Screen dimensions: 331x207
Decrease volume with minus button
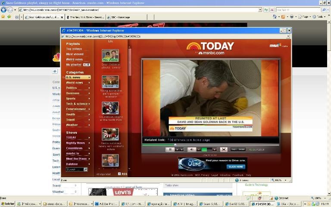[199, 150]
